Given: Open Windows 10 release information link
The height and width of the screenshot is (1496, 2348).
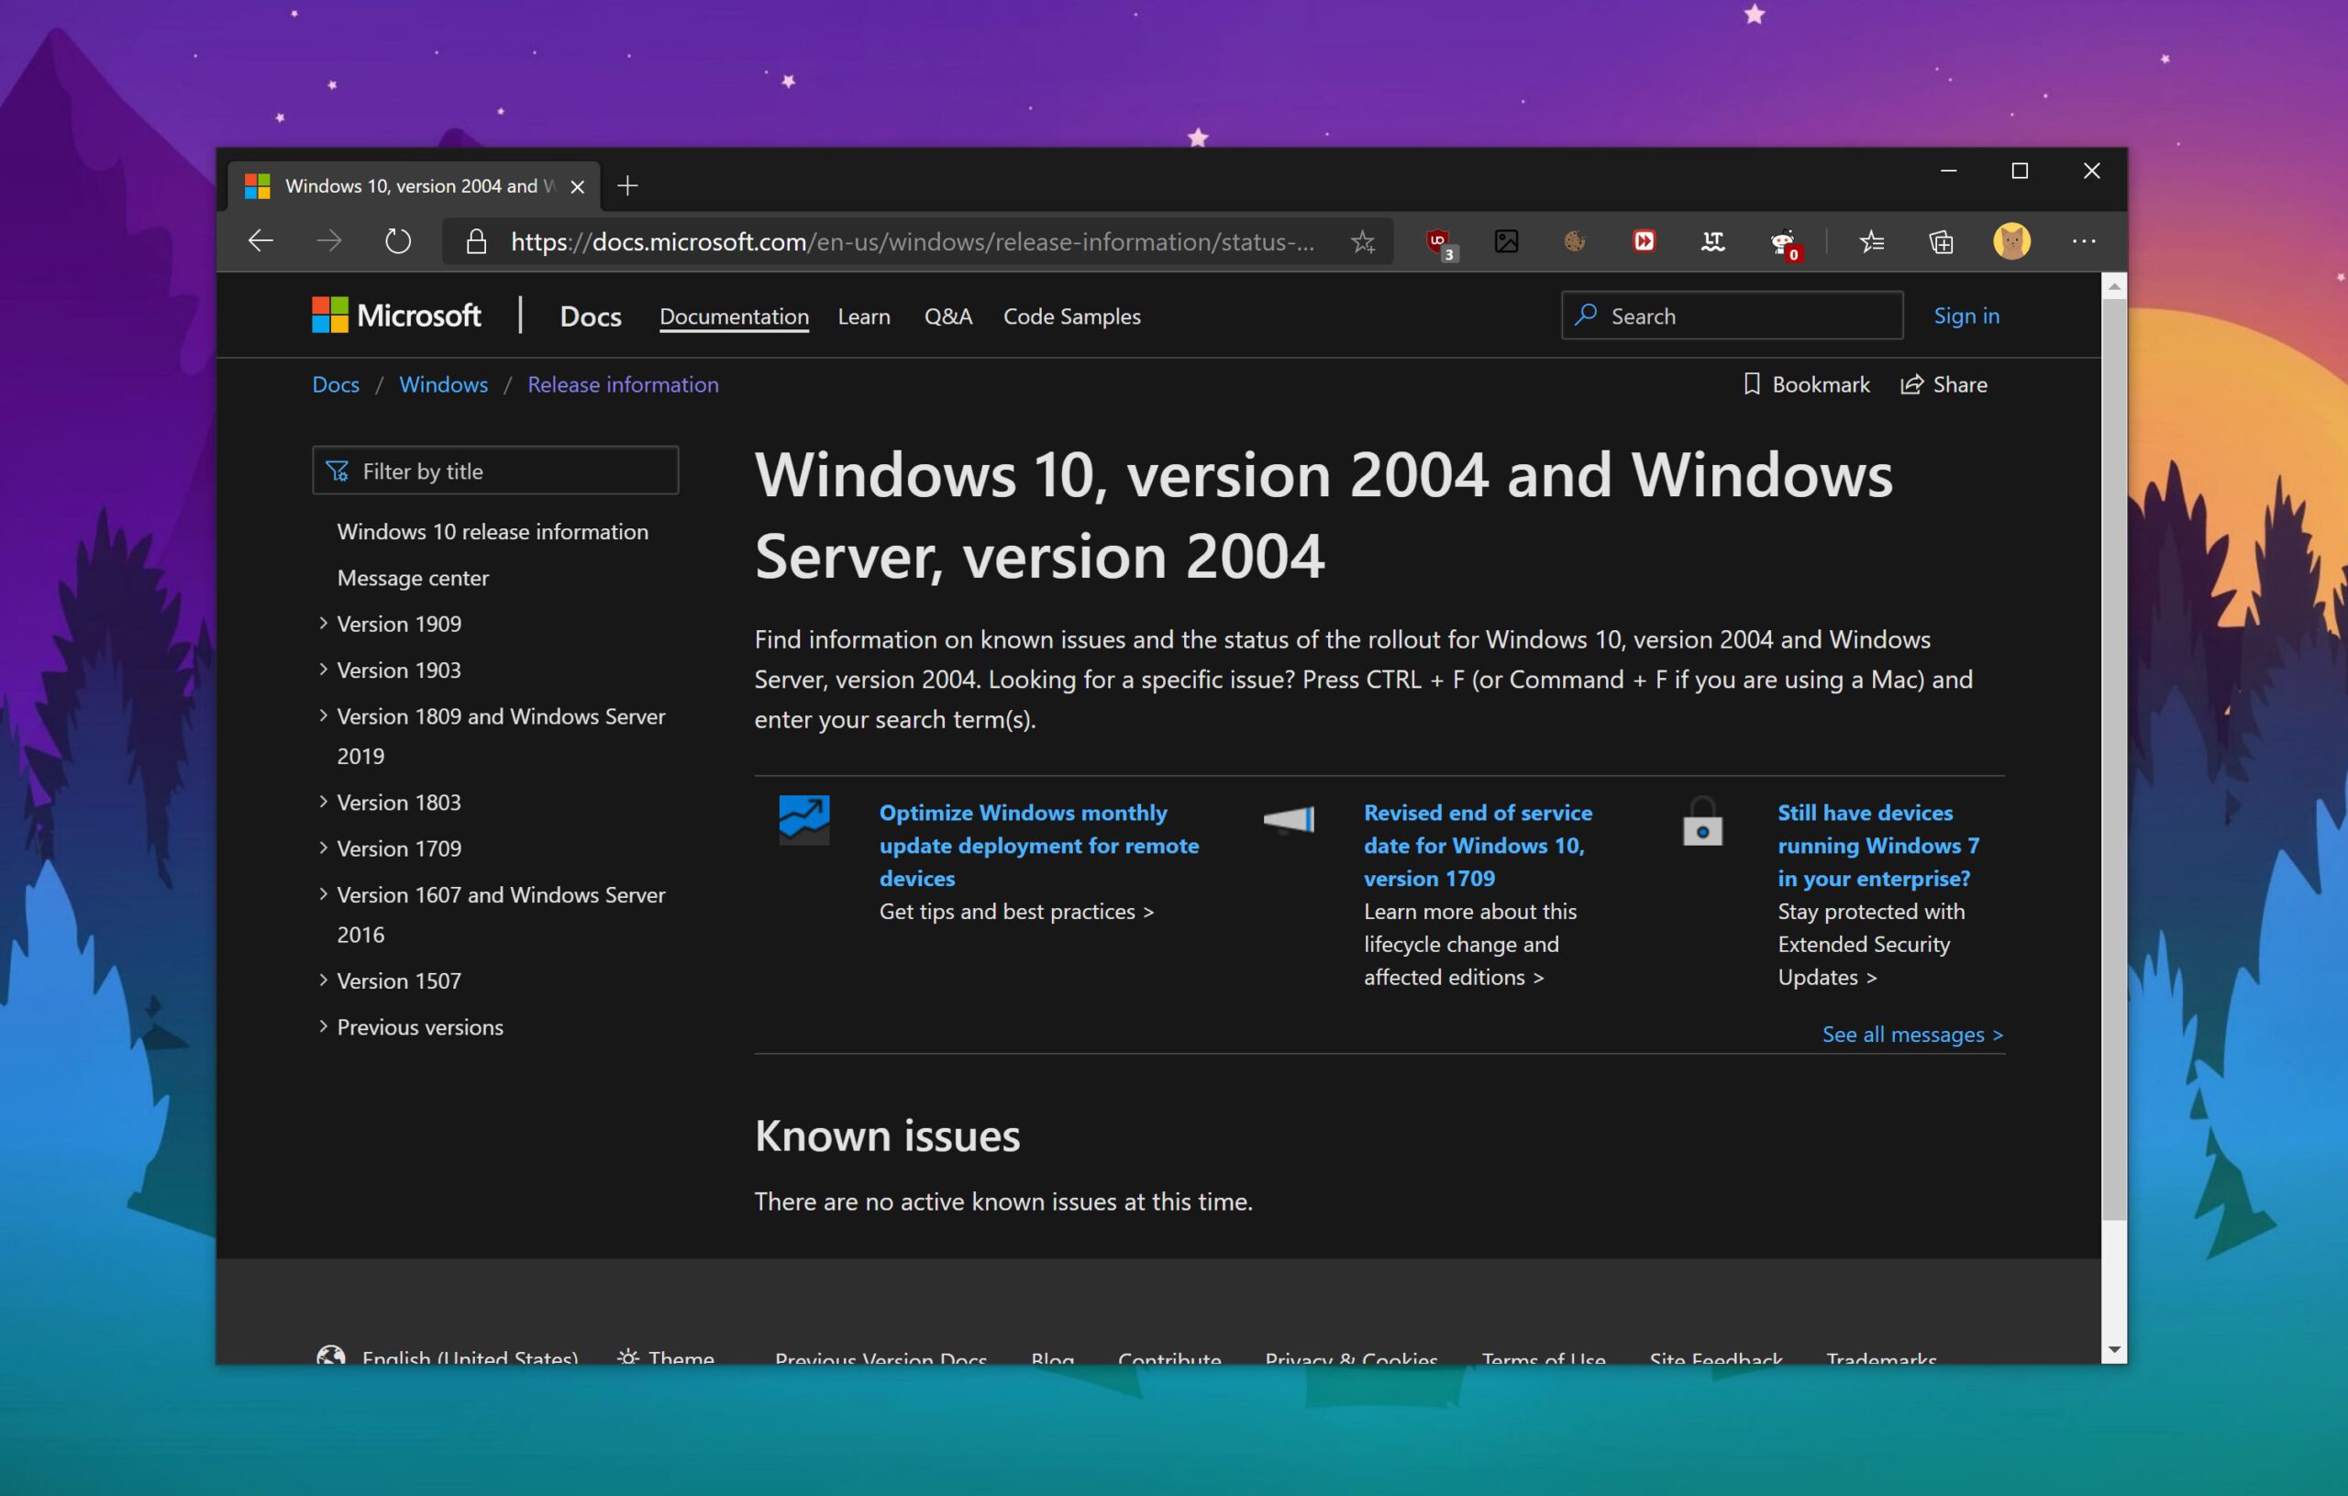Looking at the screenshot, I should 492,529.
